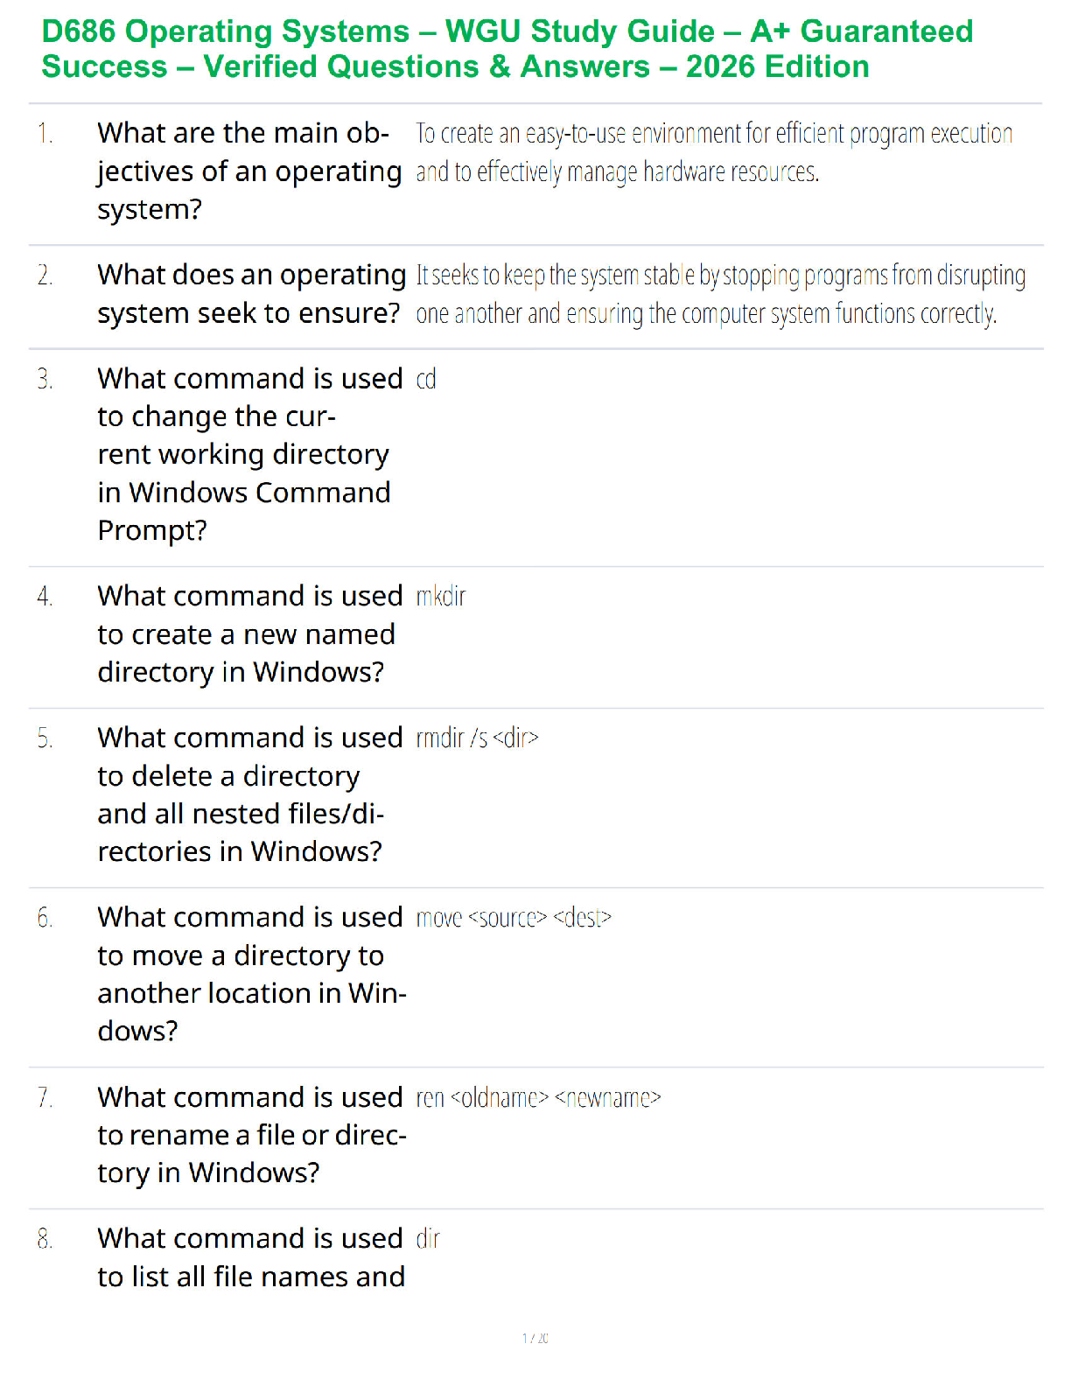Click the number 5 list marker
Viewport: 1071px width, 1386px height.
(x=45, y=738)
